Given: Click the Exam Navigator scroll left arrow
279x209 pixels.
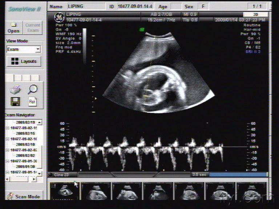Looking at the screenshot, I should [x=7, y=179].
